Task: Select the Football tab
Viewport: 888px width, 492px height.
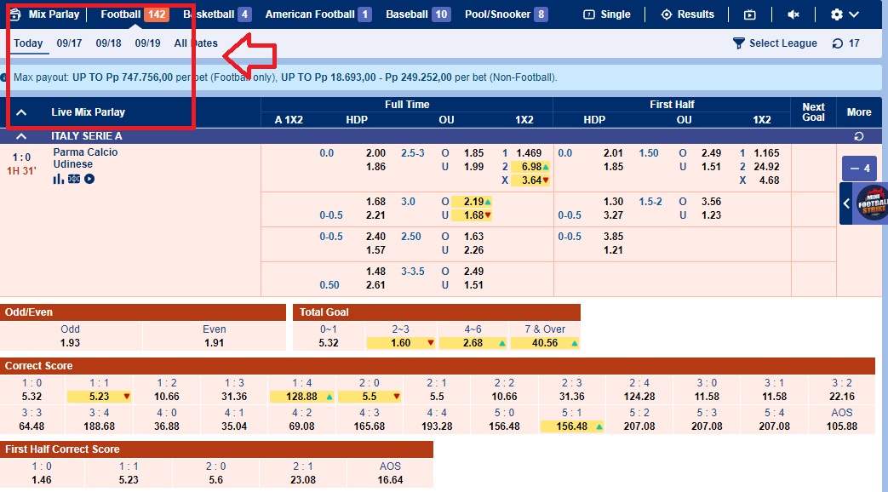Action: pyautogui.click(x=135, y=14)
